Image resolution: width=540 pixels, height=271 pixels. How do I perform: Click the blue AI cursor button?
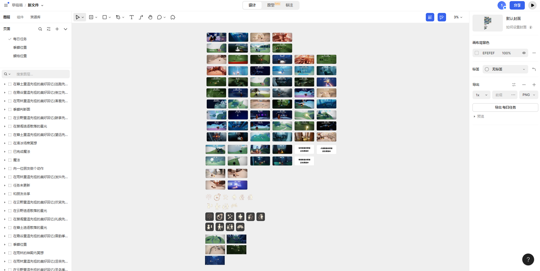point(442,17)
